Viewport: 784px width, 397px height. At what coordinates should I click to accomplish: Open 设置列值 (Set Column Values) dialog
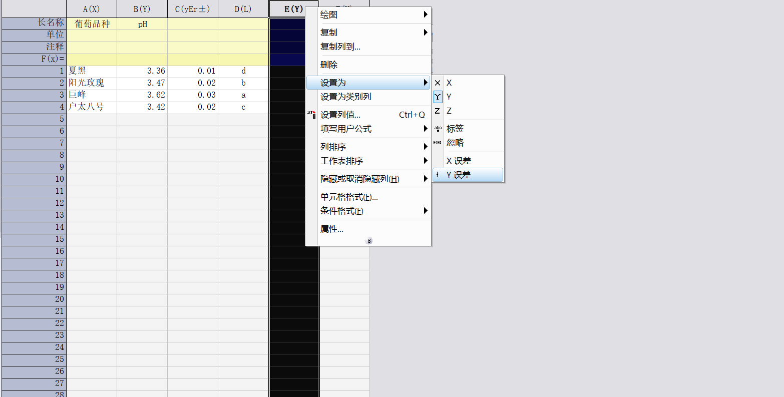(340, 115)
